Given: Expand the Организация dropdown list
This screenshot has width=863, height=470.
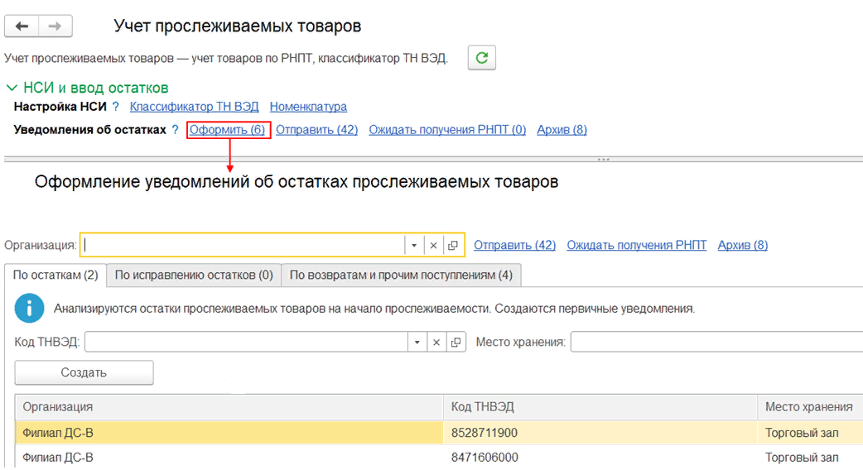Looking at the screenshot, I should (x=414, y=246).
